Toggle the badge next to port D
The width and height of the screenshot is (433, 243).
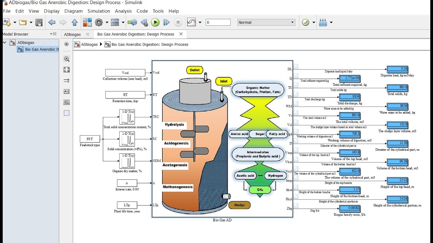coord(296,141)
